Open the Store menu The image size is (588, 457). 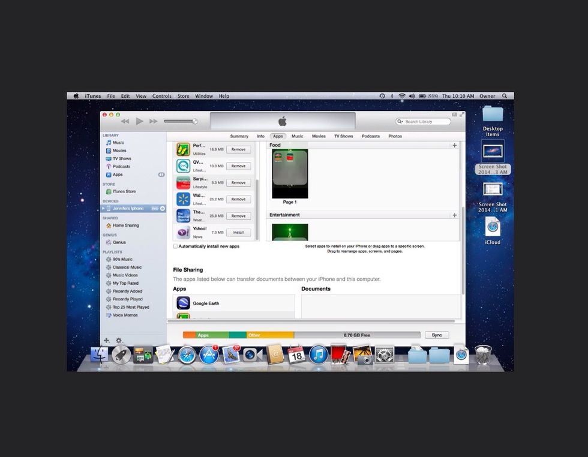[184, 96]
